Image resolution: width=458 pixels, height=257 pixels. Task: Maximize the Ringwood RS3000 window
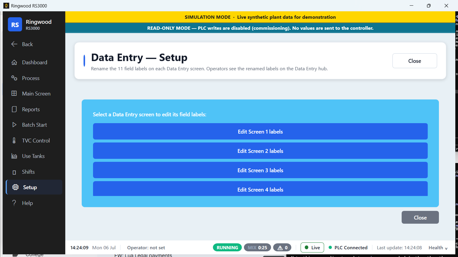coord(429,6)
